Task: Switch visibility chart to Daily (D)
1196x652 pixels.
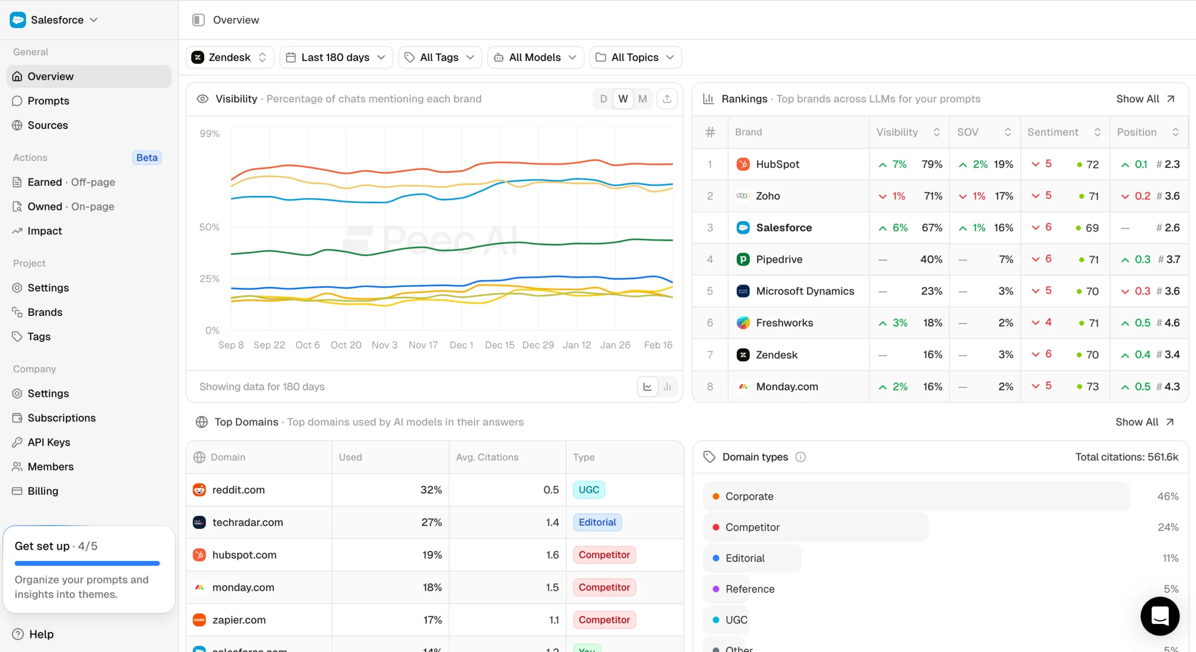Action: pyautogui.click(x=603, y=99)
